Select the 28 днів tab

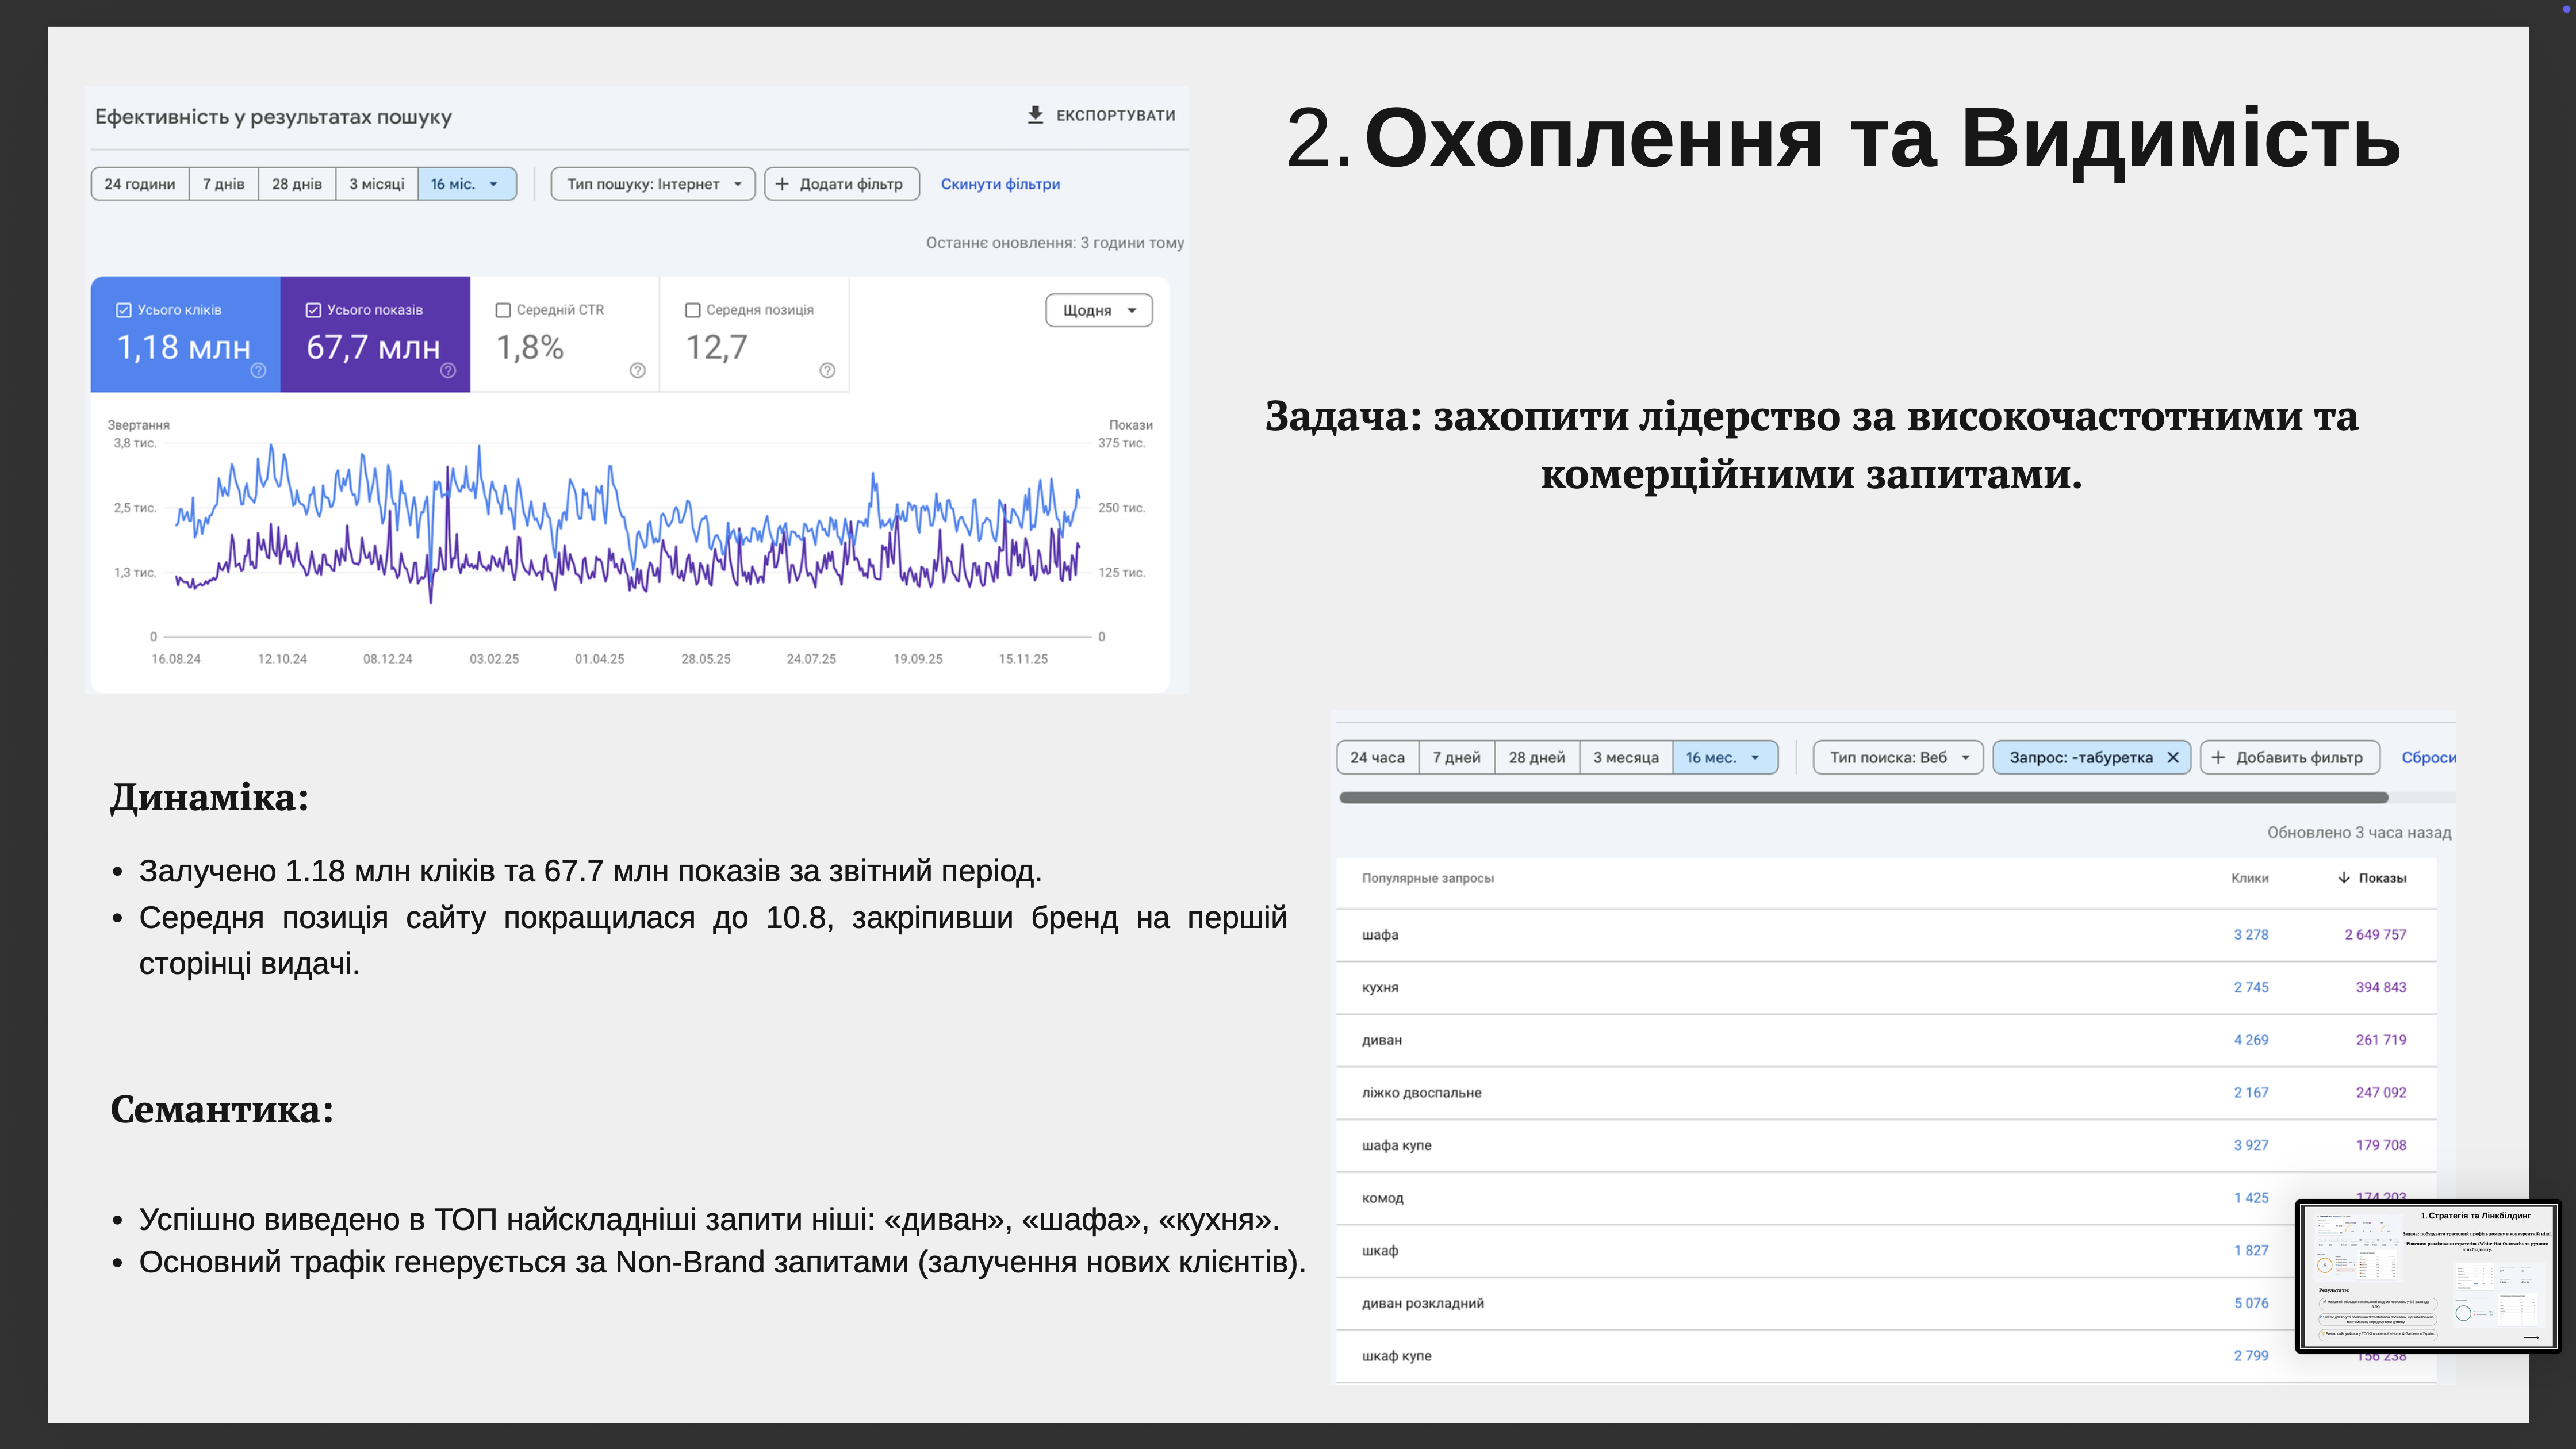tap(297, 184)
